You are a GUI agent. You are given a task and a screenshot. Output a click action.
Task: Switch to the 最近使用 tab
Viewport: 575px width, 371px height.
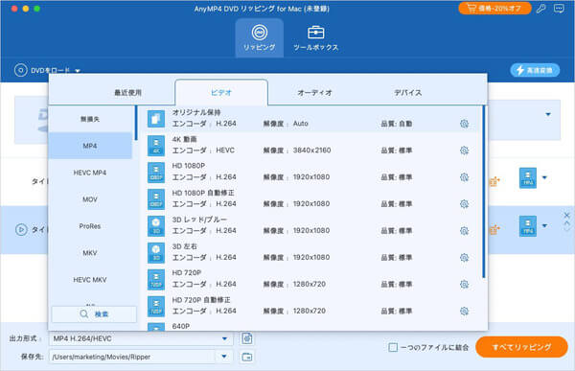(127, 92)
